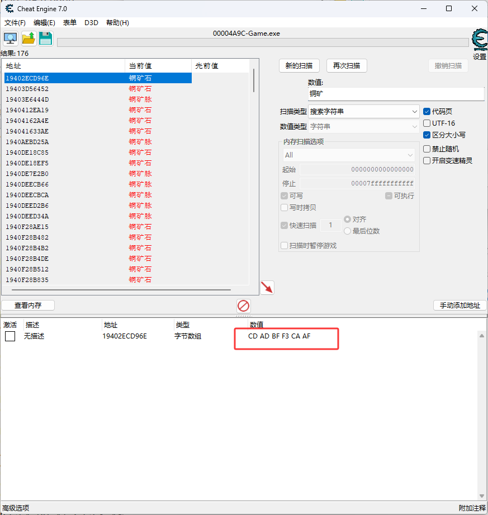Click the 起始 start address field

pos(357,169)
